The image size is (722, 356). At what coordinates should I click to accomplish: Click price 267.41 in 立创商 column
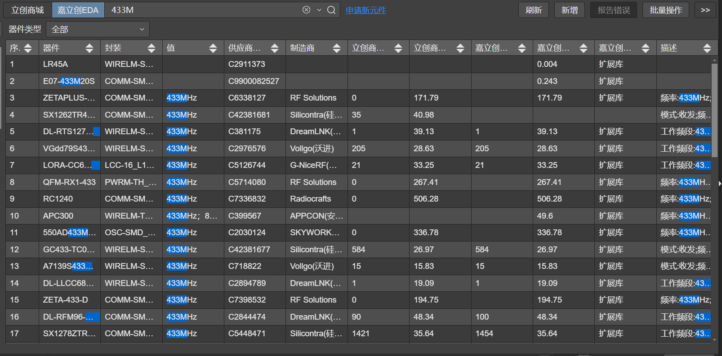[426, 182]
